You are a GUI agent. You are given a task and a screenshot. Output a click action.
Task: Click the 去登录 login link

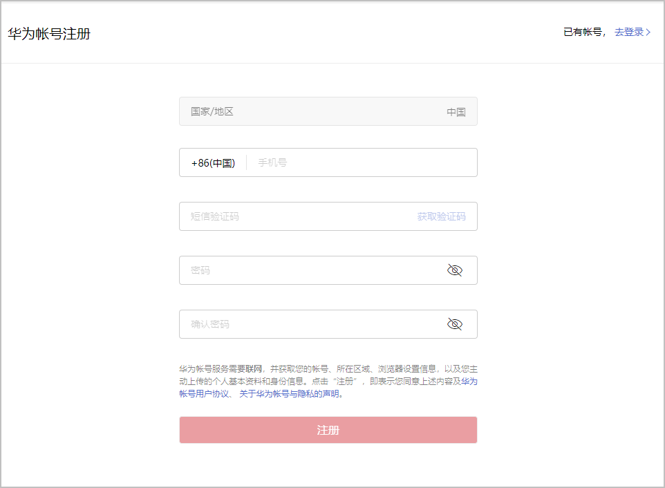pos(633,32)
